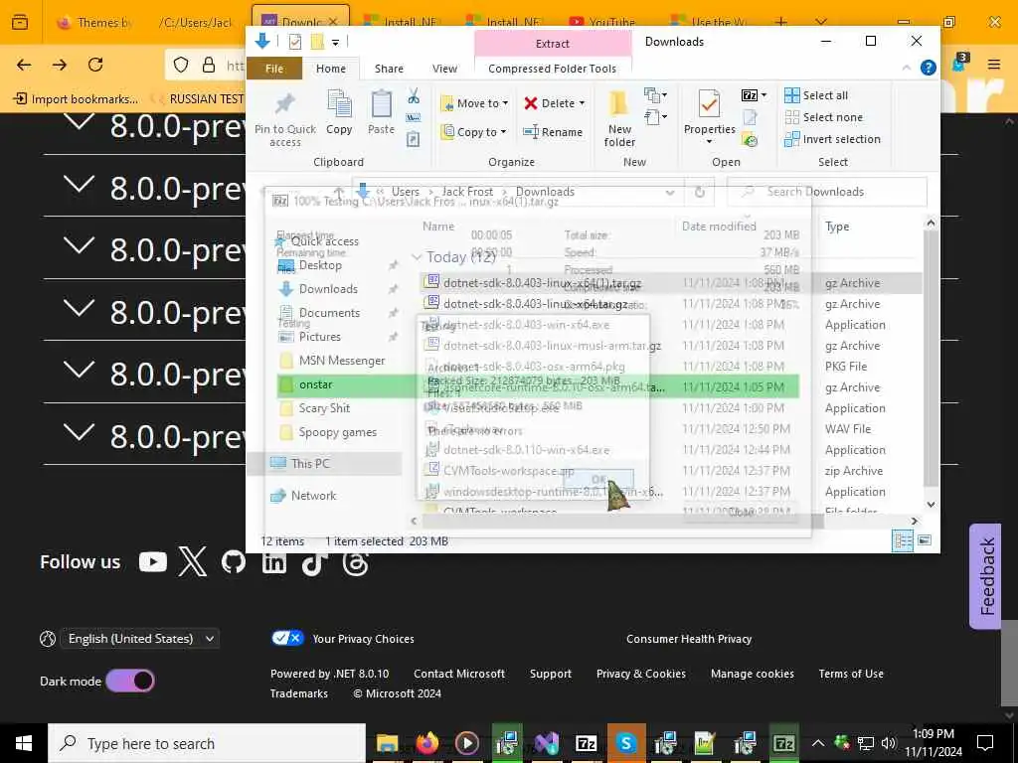Open the File menu in Explorer

pos(274,69)
